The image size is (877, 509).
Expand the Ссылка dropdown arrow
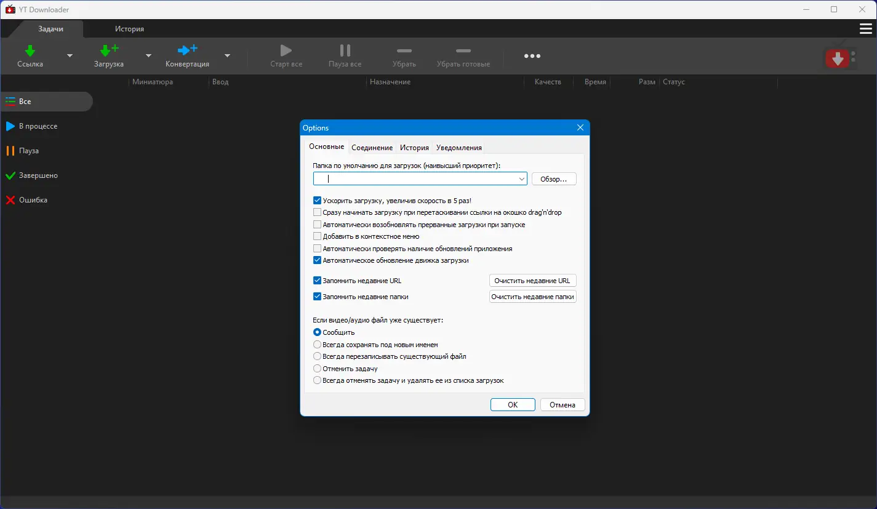coord(70,55)
